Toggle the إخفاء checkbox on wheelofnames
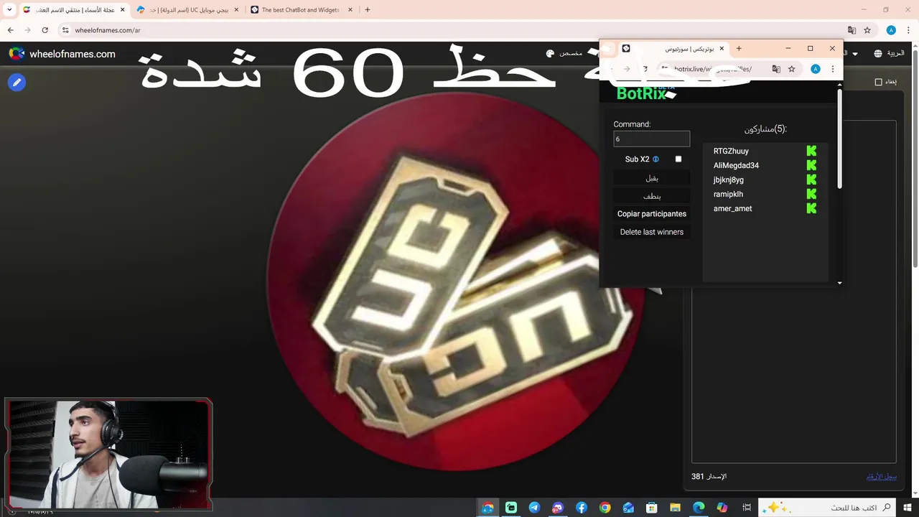Viewport: 919px width, 517px height. point(878,82)
